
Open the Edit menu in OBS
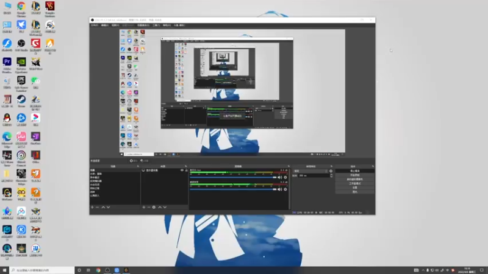105,25
